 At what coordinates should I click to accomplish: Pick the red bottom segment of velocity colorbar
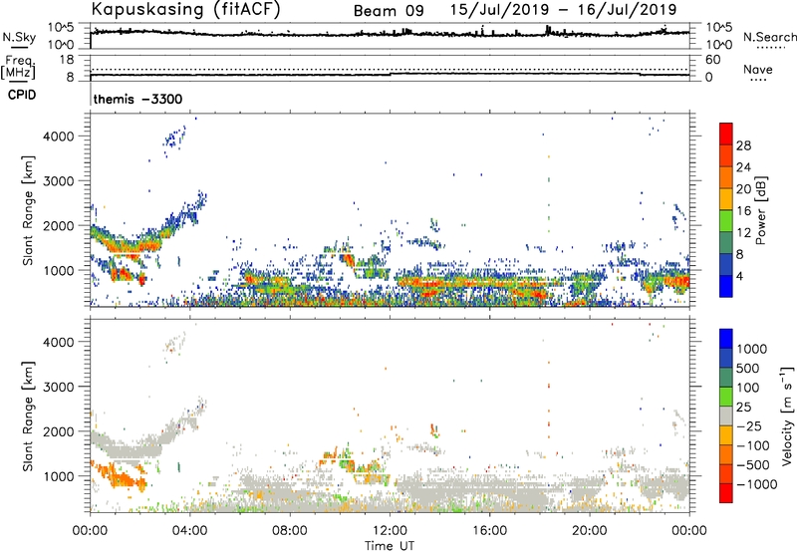coord(726,493)
